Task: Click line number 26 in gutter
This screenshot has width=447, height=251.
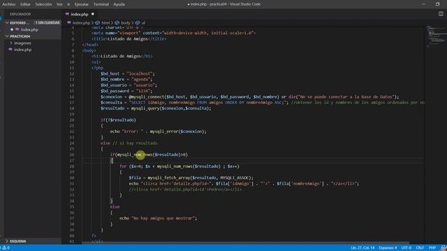Action: pyautogui.click(x=71, y=155)
